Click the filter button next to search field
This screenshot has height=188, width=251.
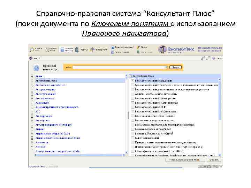click(x=175, y=67)
